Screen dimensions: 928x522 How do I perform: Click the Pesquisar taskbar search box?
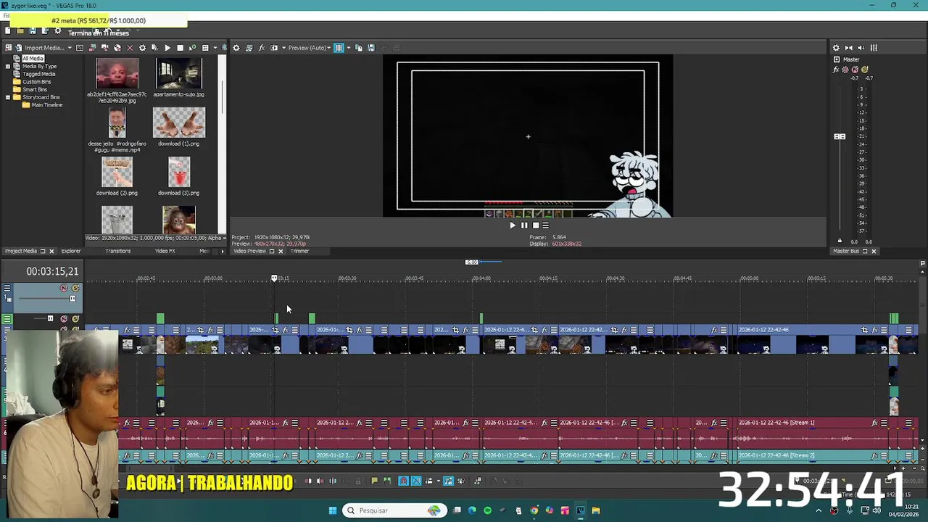pyautogui.click(x=394, y=510)
